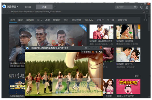Switch to the 片库 tab
The width and height of the screenshot is (152, 100).
(44, 7)
